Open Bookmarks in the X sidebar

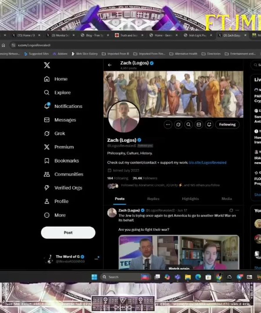(x=61, y=161)
